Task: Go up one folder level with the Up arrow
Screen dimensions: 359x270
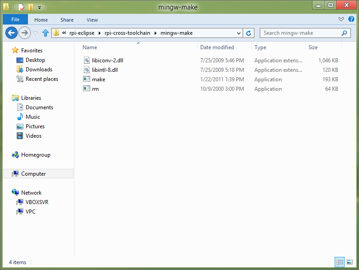Action: coord(46,33)
